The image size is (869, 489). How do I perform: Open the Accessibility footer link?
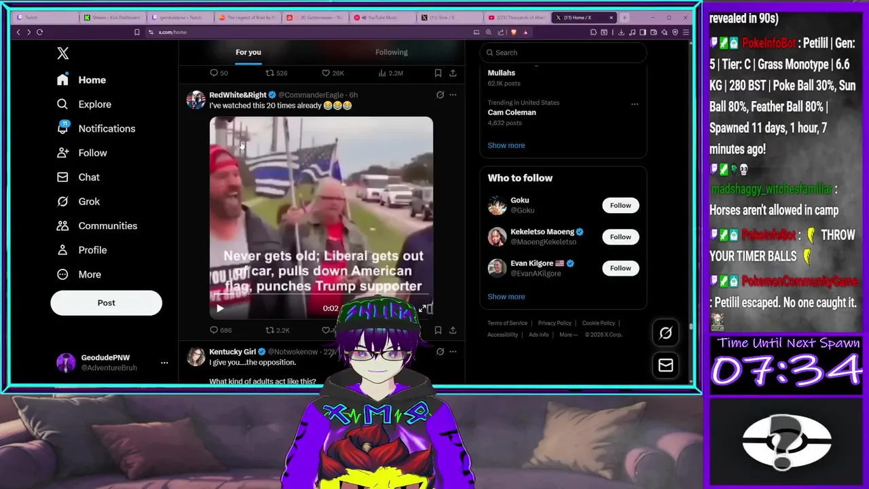(x=502, y=335)
